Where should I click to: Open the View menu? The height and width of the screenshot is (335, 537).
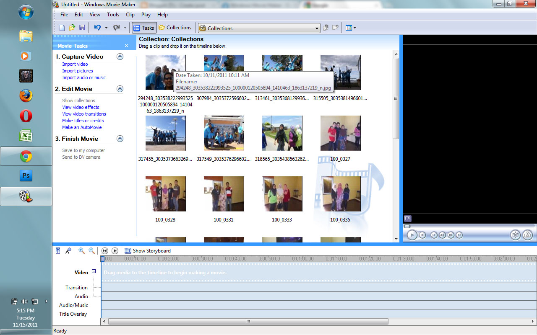click(x=95, y=15)
